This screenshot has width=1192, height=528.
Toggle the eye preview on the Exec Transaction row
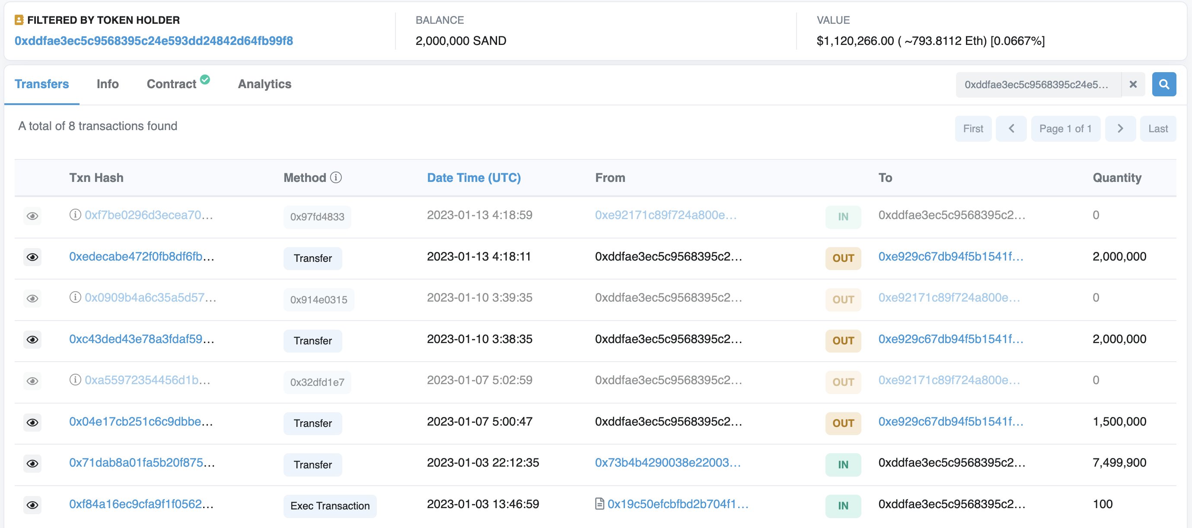[32, 505]
